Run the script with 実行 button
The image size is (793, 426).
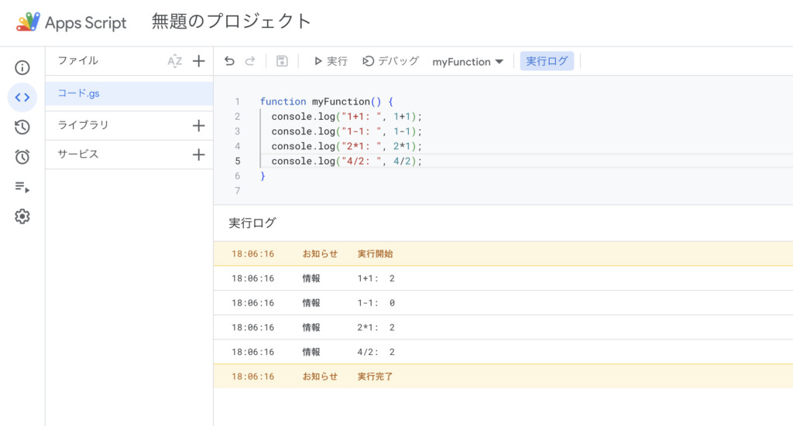pos(331,61)
